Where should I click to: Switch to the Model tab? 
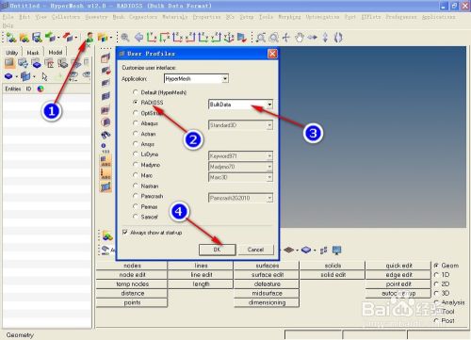tap(56, 53)
